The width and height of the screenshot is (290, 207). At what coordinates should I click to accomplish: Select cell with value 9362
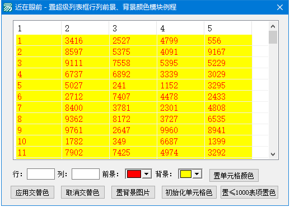click(x=85, y=119)
